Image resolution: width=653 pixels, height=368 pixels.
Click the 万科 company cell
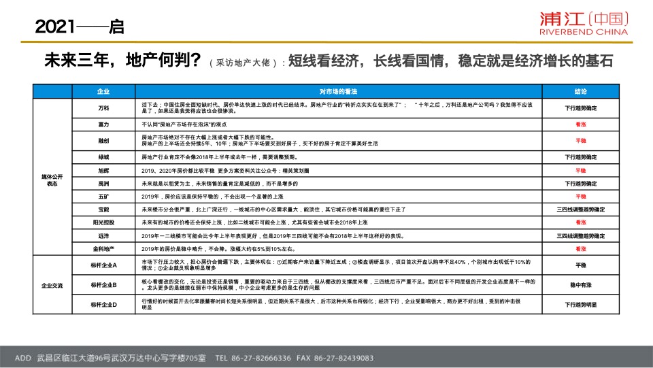click(103, 108)
